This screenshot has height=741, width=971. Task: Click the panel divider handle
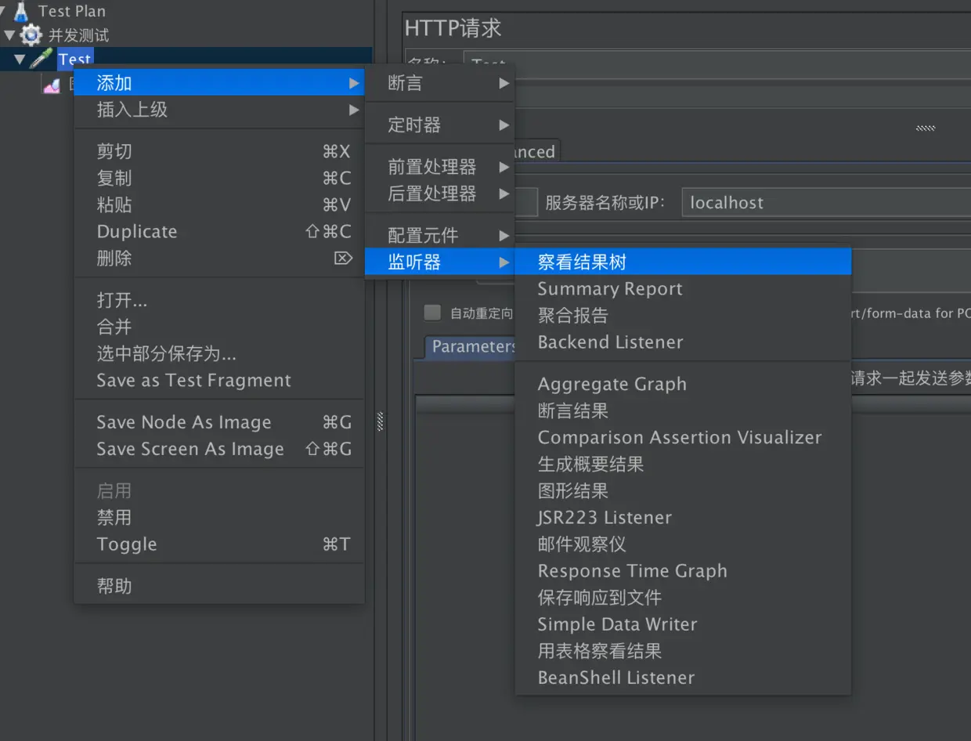point(380,421)
